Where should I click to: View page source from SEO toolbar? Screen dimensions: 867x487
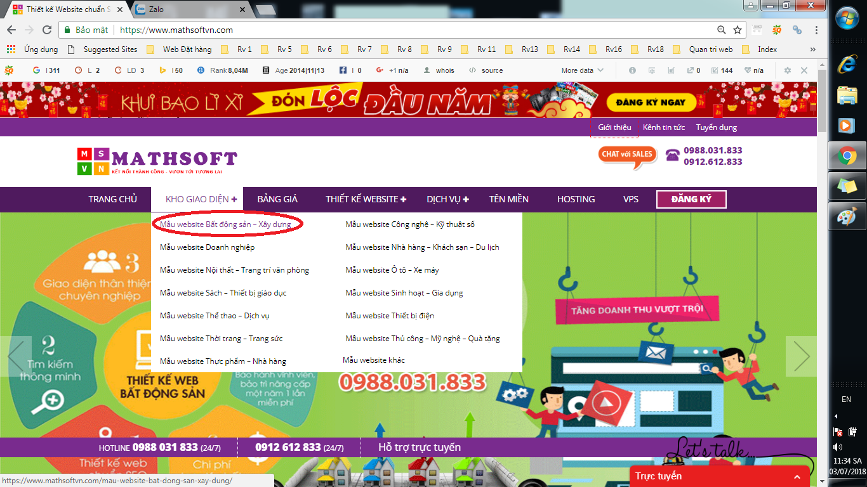tap(486, 70)
